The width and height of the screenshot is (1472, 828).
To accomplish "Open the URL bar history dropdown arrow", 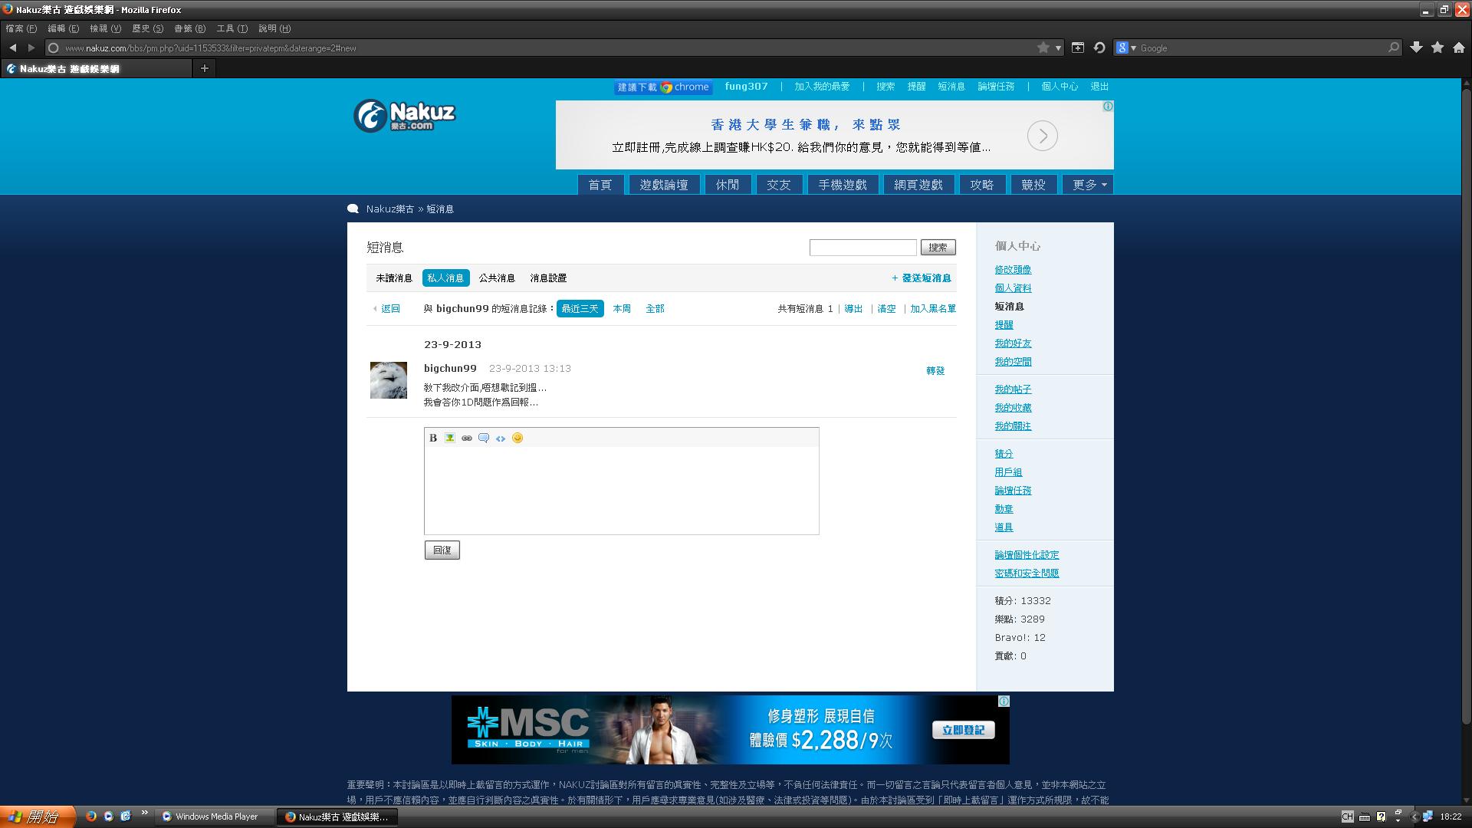I will click(1058, 48).
